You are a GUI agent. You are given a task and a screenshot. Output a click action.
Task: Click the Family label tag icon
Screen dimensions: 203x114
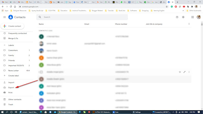pos(4,55)
